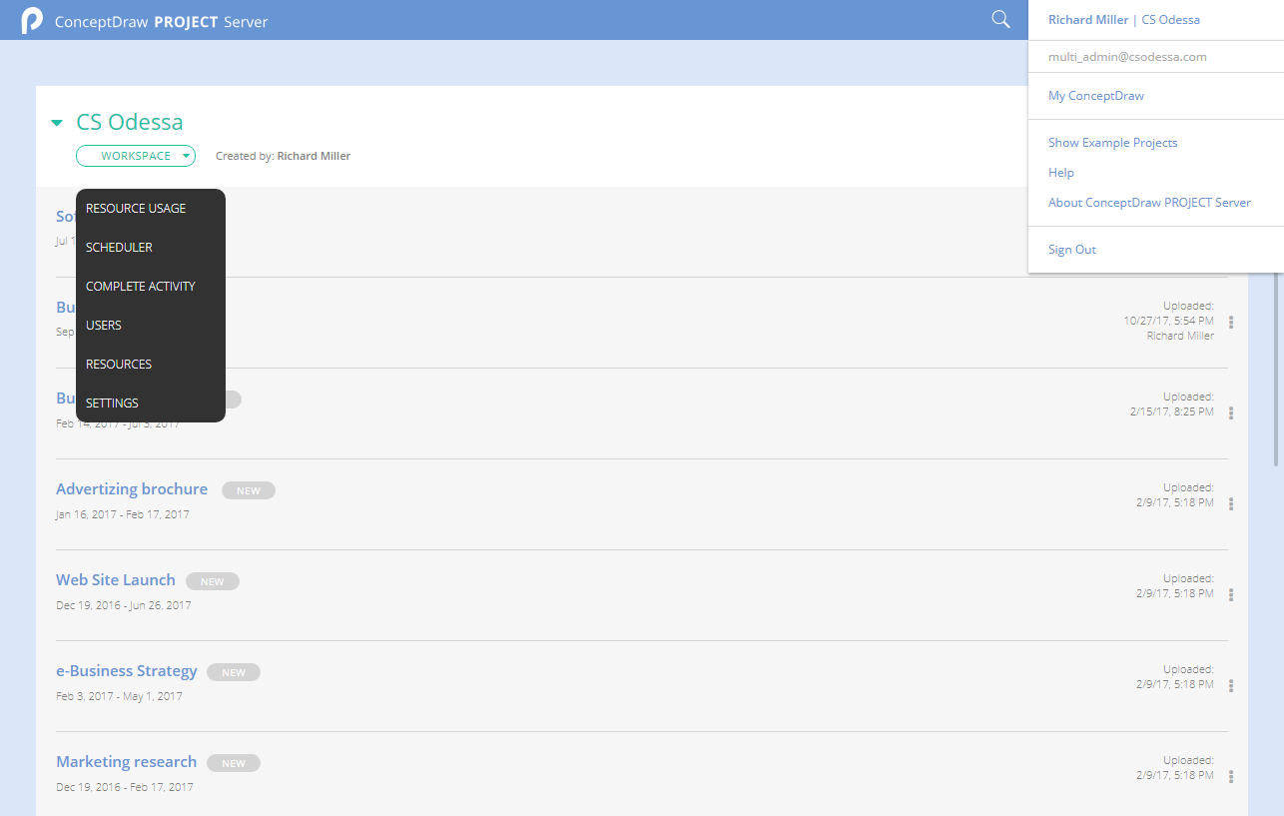This screenshot has width=1284, height=816.
Task: Open Help from user menu
Action: coord(1061,173)
